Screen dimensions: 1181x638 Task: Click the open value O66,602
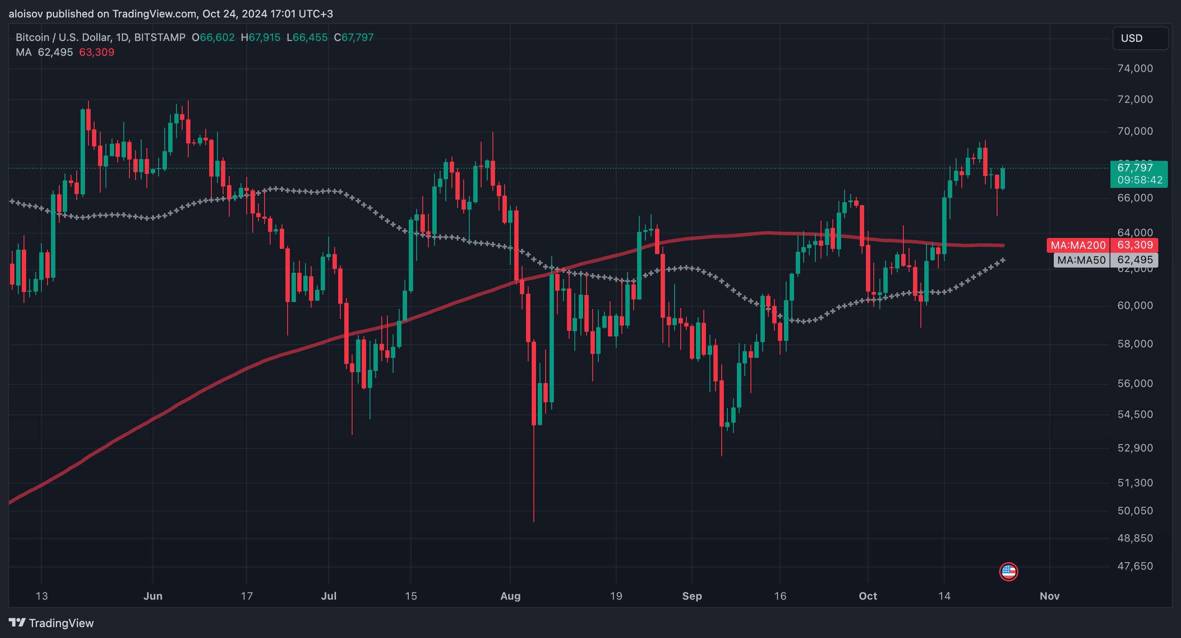click(213, 37)
